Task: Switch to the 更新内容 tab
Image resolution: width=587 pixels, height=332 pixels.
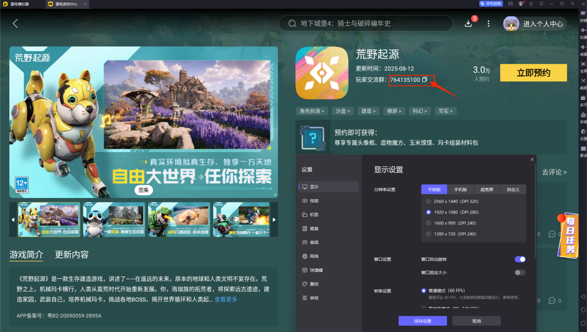Action: click(72, 254)
